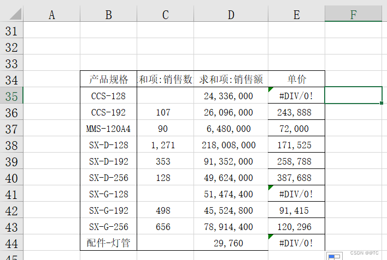Select row 38 header
The image size is (387, 260).
11,146
